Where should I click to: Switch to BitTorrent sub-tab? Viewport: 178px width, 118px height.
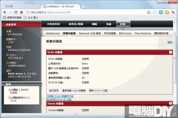125,33
